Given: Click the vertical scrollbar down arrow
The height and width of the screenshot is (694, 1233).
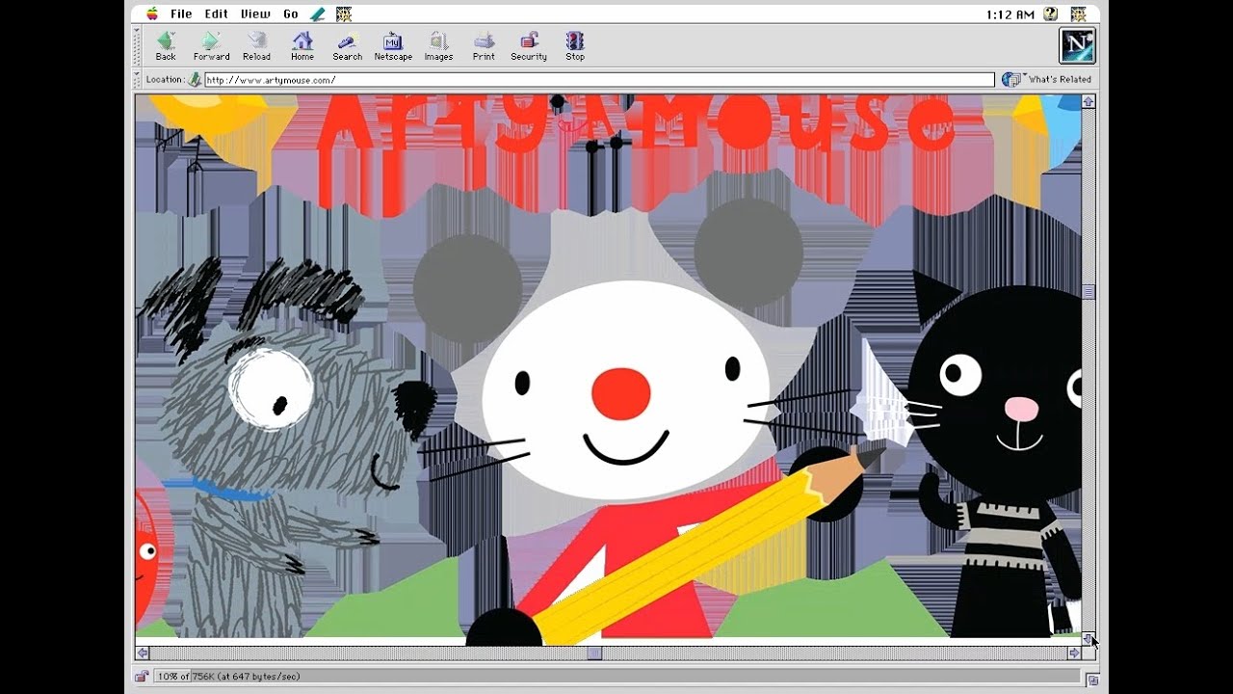Looking at the screenshot, I should [1089, 638].
